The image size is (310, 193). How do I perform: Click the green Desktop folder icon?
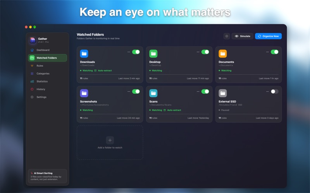click(153, 54)
